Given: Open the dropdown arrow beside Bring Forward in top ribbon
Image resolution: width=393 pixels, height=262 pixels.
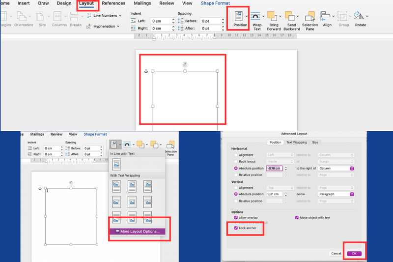Looking at the screenshot, I should (x=280, y=16).
